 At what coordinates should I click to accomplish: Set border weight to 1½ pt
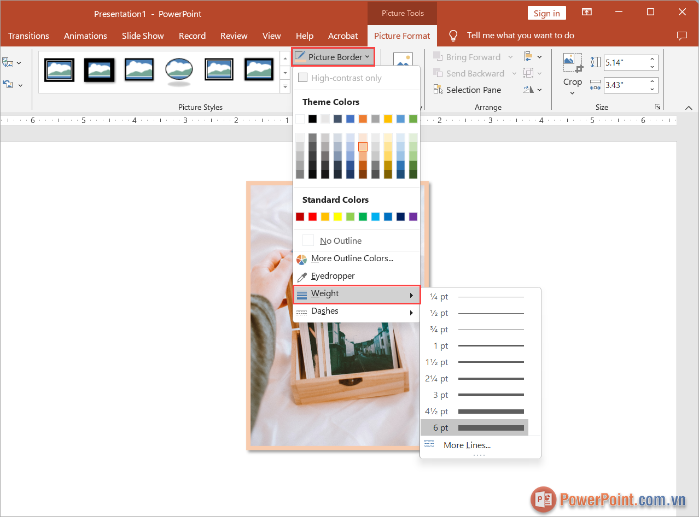(474, 362)
